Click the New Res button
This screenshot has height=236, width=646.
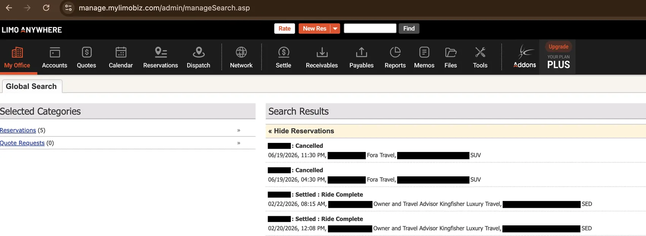[315, 29]
